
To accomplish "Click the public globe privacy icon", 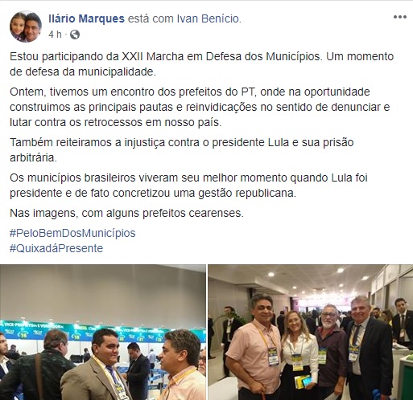I will 75,35.
